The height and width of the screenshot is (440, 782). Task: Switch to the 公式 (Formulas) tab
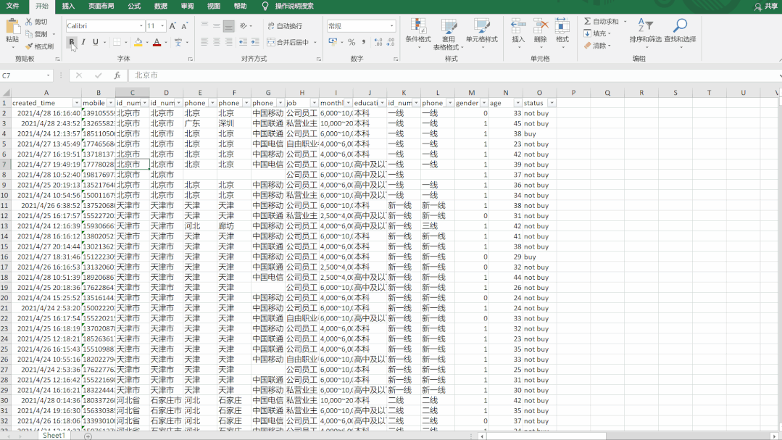pos(134,6)
